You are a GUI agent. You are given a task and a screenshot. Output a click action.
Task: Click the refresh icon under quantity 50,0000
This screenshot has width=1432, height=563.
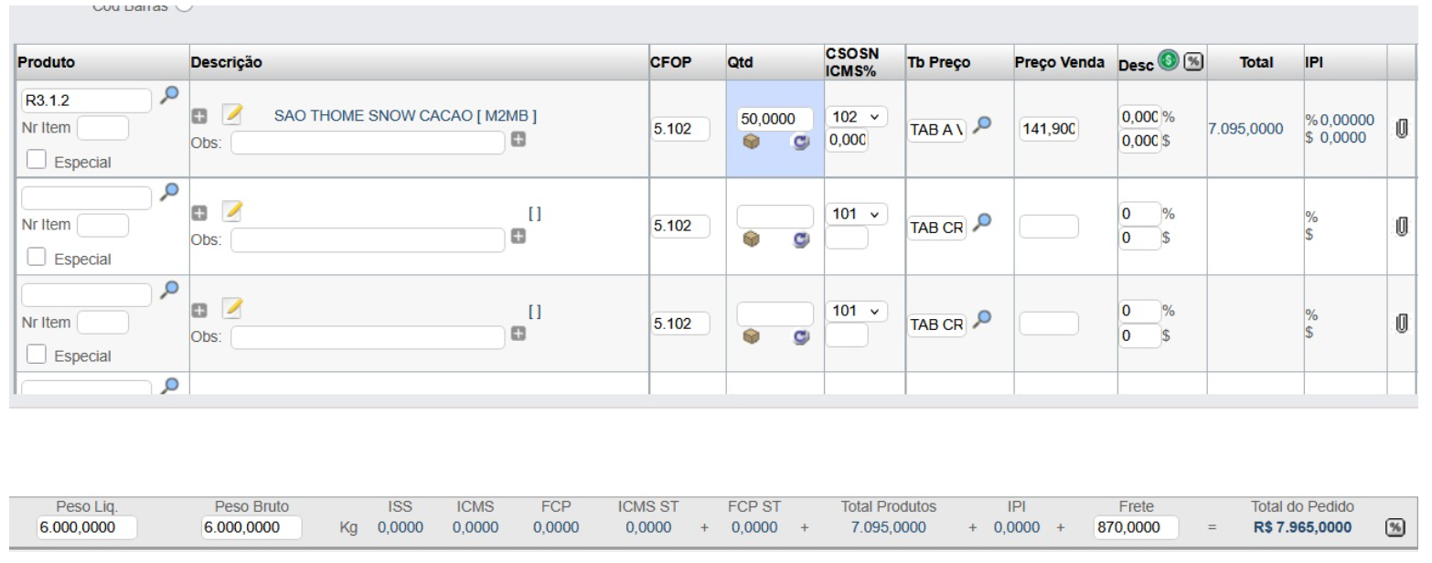(x=799, y=143)
